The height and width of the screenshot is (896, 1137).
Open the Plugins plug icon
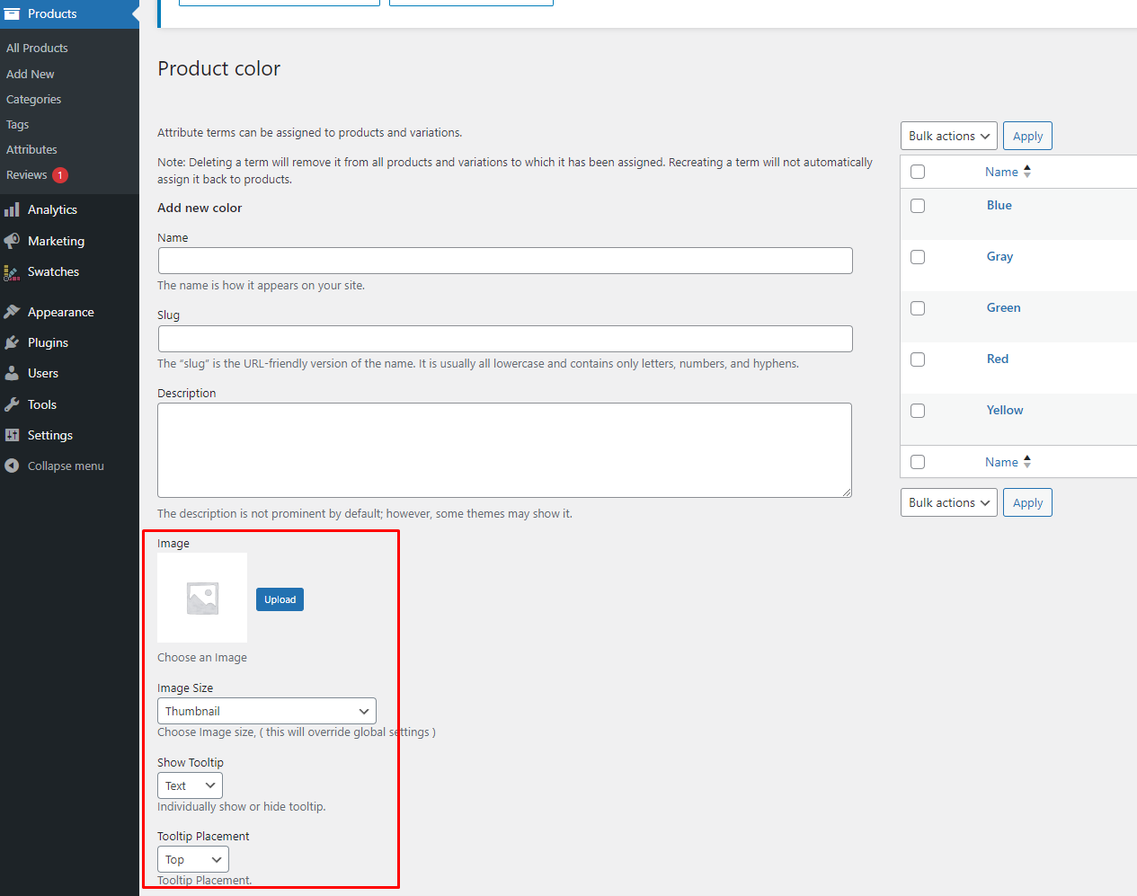point(12,342)
